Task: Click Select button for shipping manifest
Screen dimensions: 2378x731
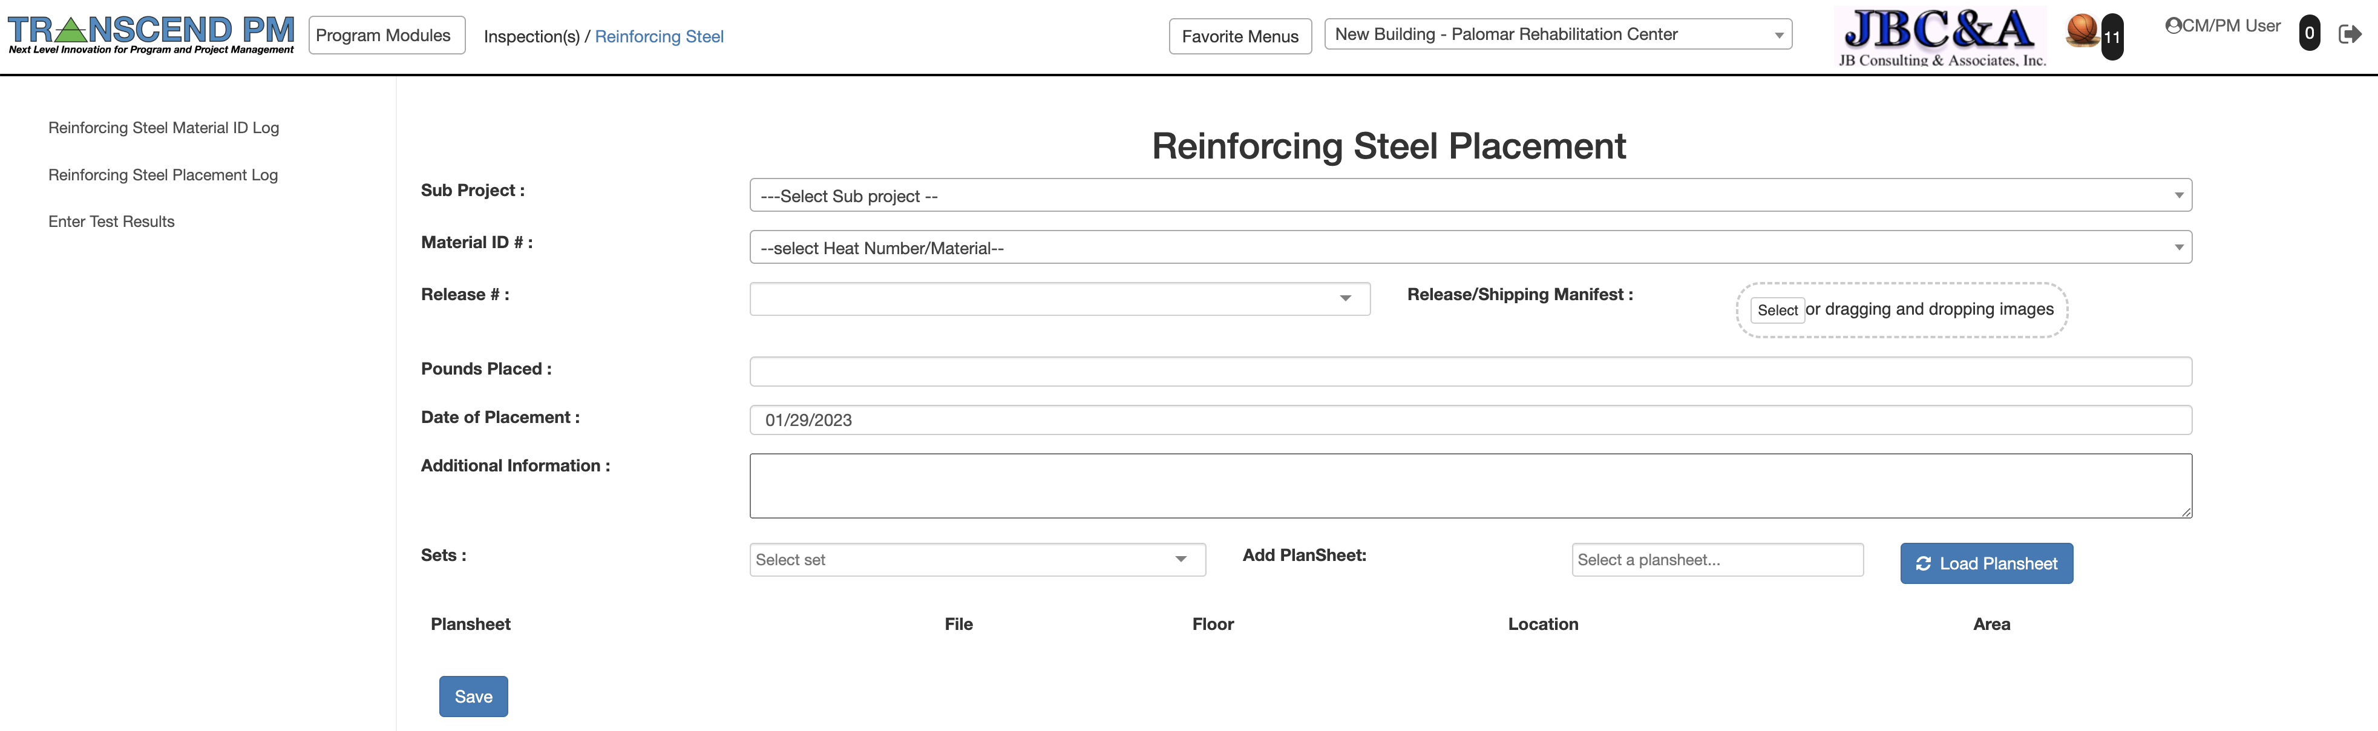Action: click(1777, 310)
